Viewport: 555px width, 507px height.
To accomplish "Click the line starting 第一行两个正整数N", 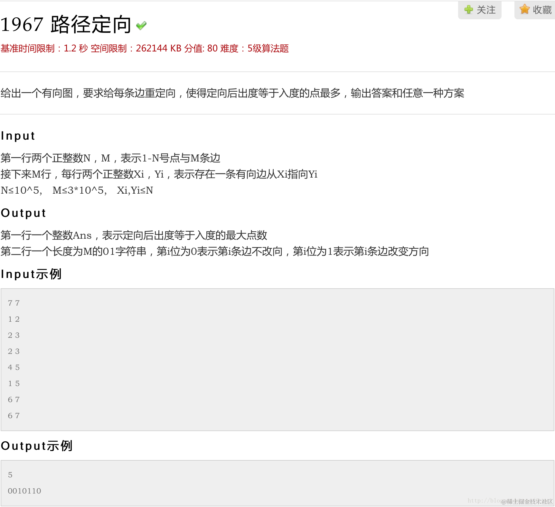I will [x=110, y=158].
